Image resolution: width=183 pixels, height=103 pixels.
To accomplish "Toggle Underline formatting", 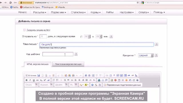I will (34, 80).
